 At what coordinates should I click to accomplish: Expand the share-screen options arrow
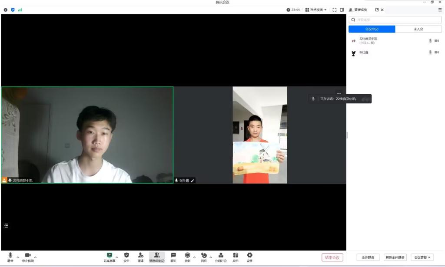click(x=117, y=257)
